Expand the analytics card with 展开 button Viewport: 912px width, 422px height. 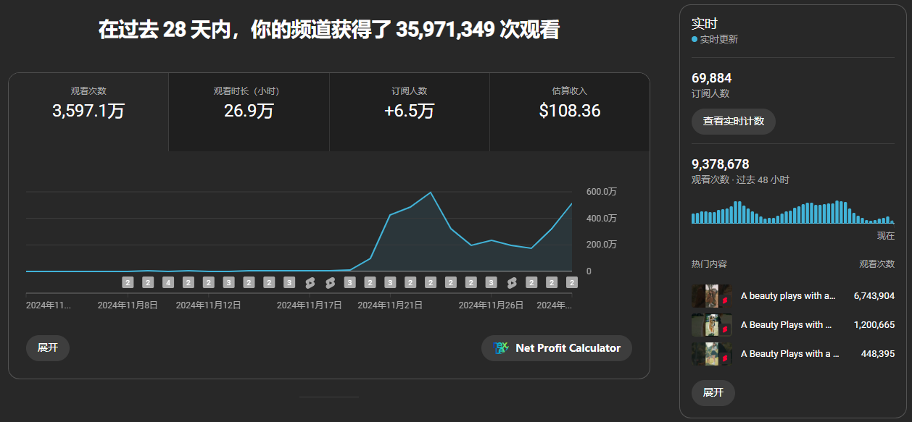(x=47, y=348)
